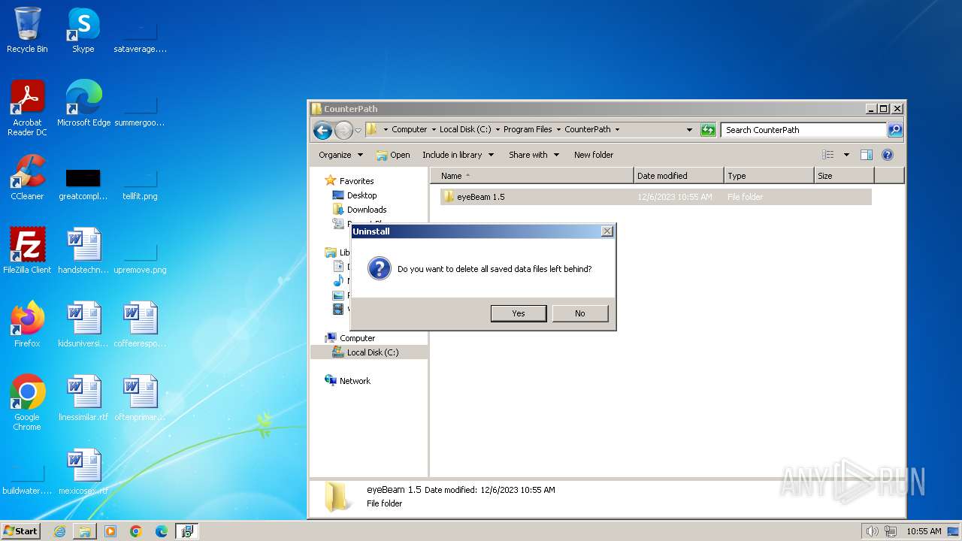This screenshot has height=541, width=962.
Task: Click the Open toolbar button
Action: tap(393, 155)
